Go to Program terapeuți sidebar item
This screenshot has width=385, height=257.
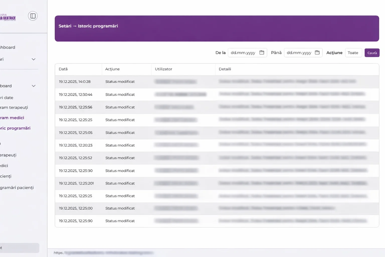click(14, 107)
